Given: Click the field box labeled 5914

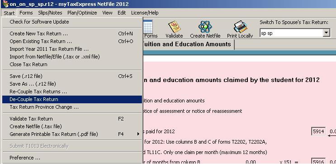Looking at the screenshot, I should click(318, 131).
